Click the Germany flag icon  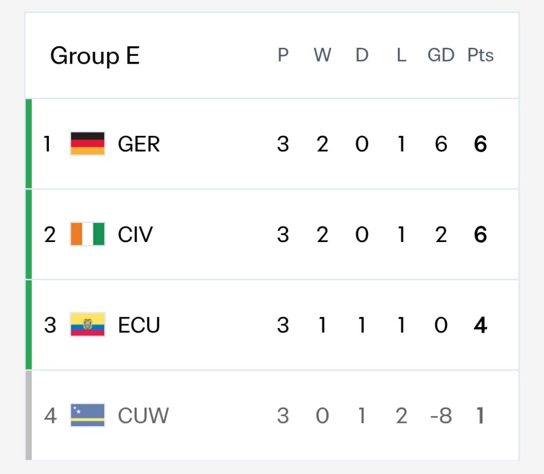click(88, 143)
